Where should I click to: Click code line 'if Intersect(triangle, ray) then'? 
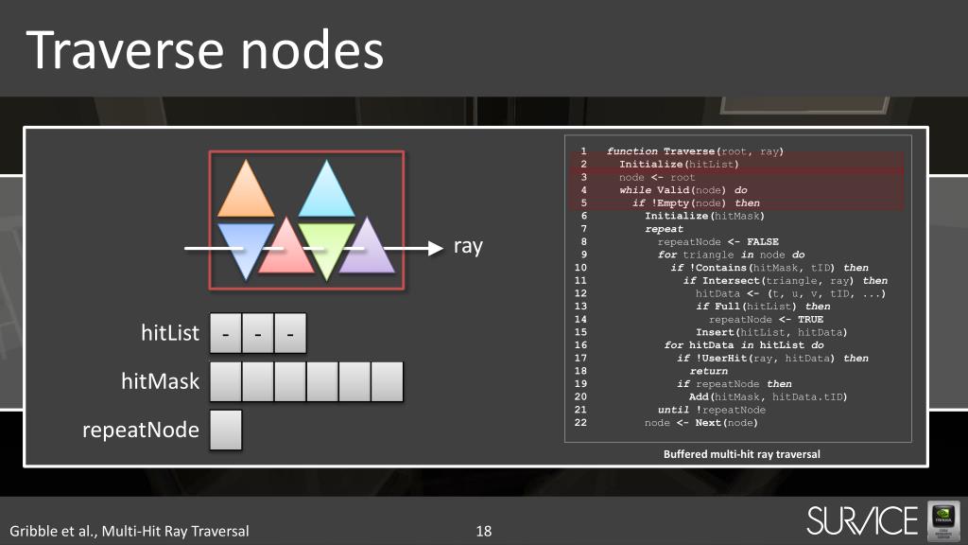(786, 281)
